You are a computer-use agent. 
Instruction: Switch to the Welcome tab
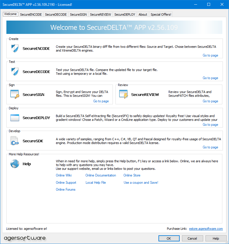[10, 14]
